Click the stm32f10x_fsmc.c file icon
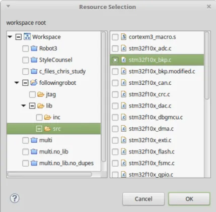This screenshot has width=216, height=212. coord(124,163)
